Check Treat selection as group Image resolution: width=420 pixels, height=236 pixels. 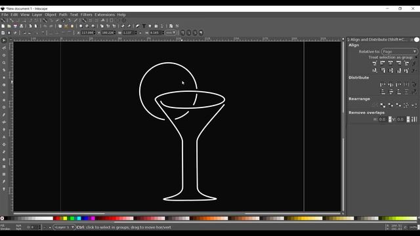point(416,57)
